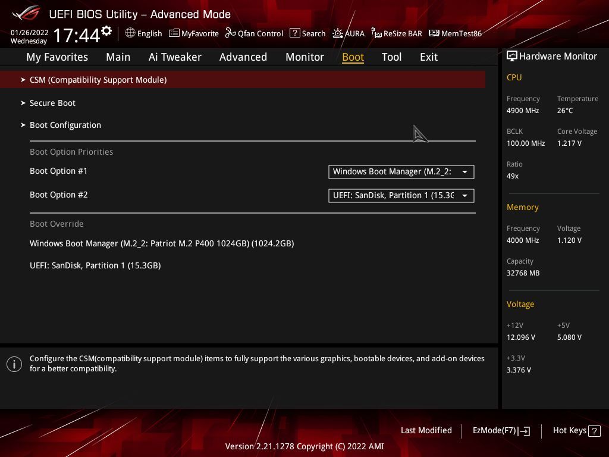Click Last Modified button
609x457 pixels.
(426, 431)
